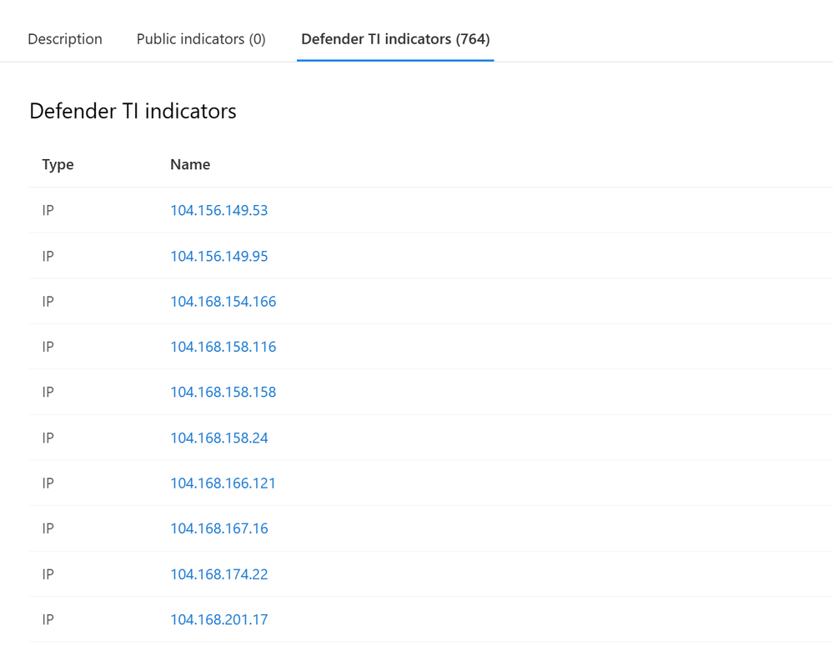
Task: Click the IP type cell for 104.168.158.158
Action: tap(48, 392)
